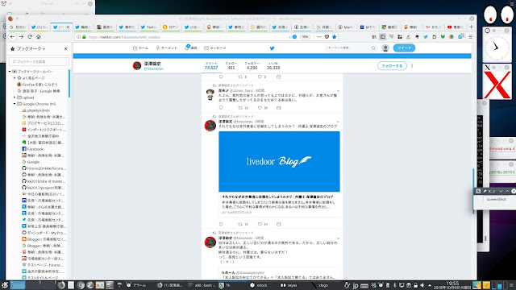Click the search magnifier in Twitter search box
The height and width of the screenshot is (290, 516).
tap(373, 48)
